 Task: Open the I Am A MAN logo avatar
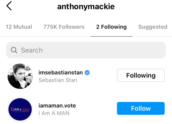click(x=20, y=109)
